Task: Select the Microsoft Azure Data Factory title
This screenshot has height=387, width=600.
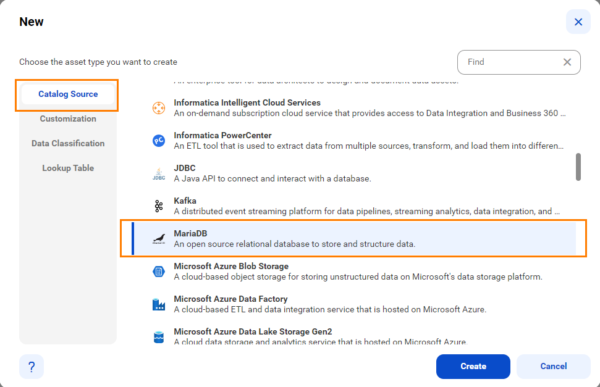Action: click(x=230, y=299)
